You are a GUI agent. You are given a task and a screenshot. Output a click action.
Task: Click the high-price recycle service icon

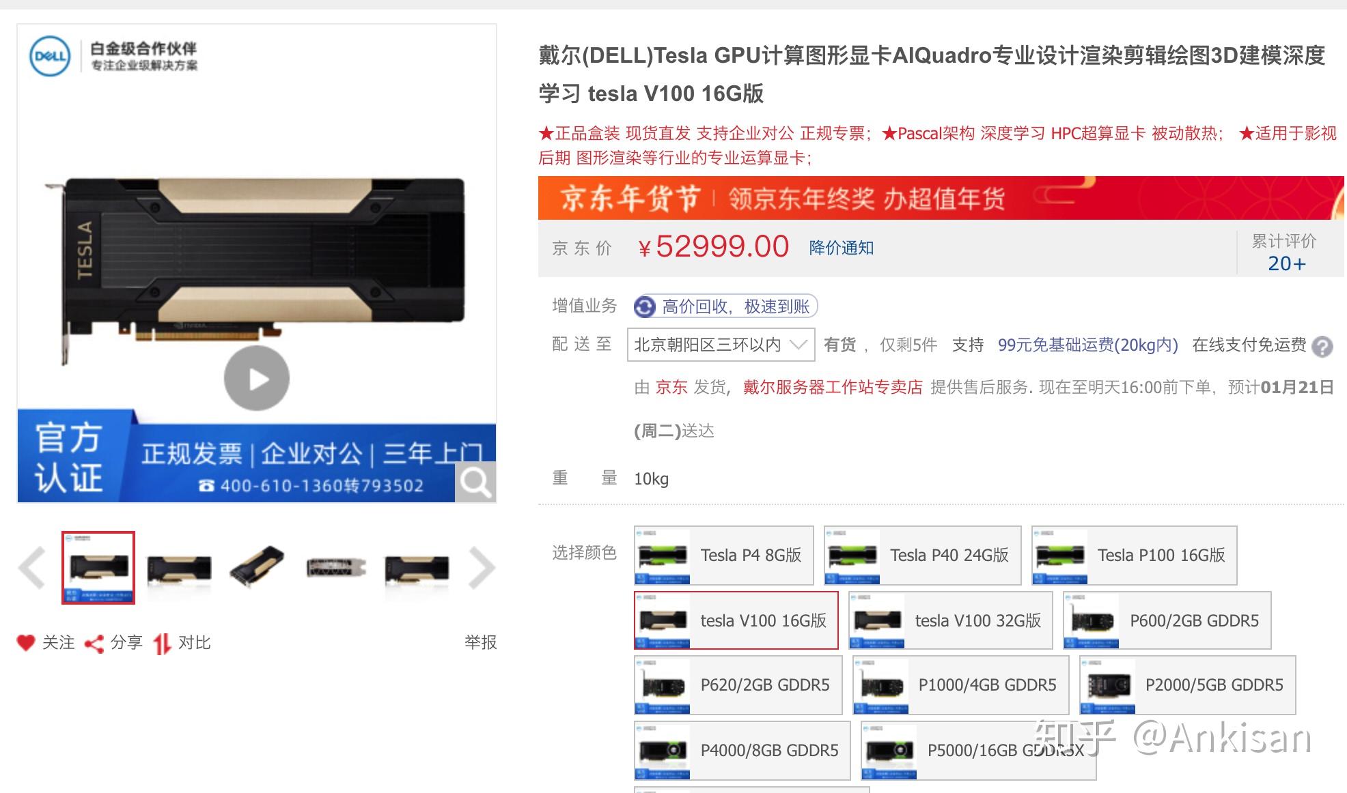point(644,307)
